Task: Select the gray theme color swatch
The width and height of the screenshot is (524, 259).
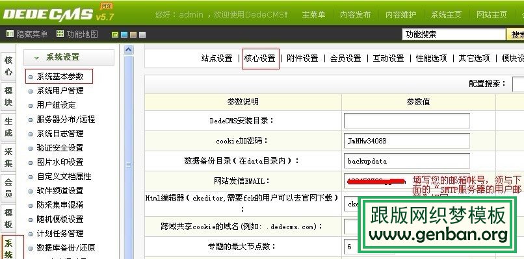Action: (142, 34)
